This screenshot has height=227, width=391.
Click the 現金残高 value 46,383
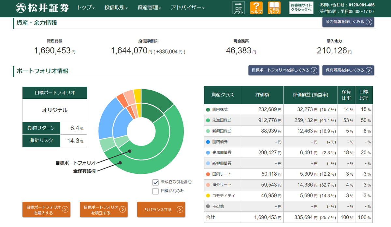pos(239,50)
